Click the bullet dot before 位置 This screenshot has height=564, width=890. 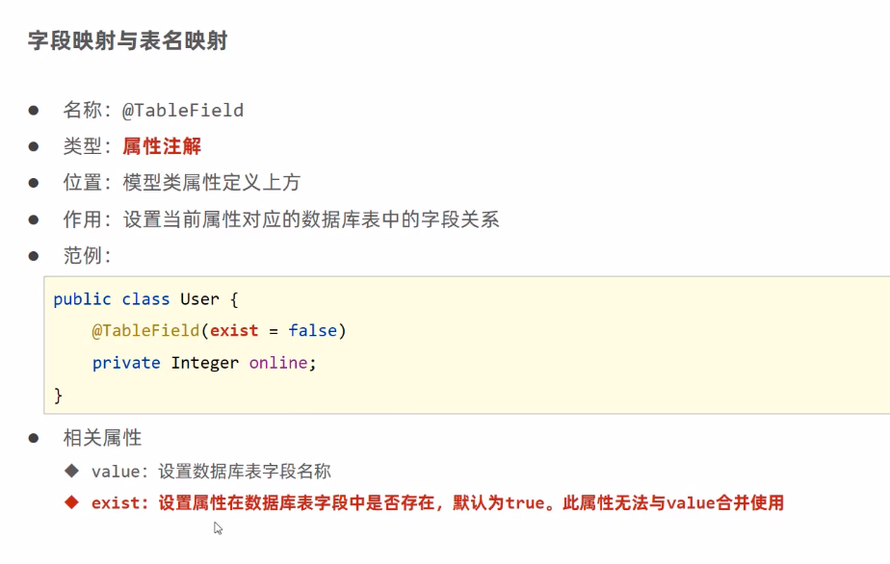click(34, 182)
